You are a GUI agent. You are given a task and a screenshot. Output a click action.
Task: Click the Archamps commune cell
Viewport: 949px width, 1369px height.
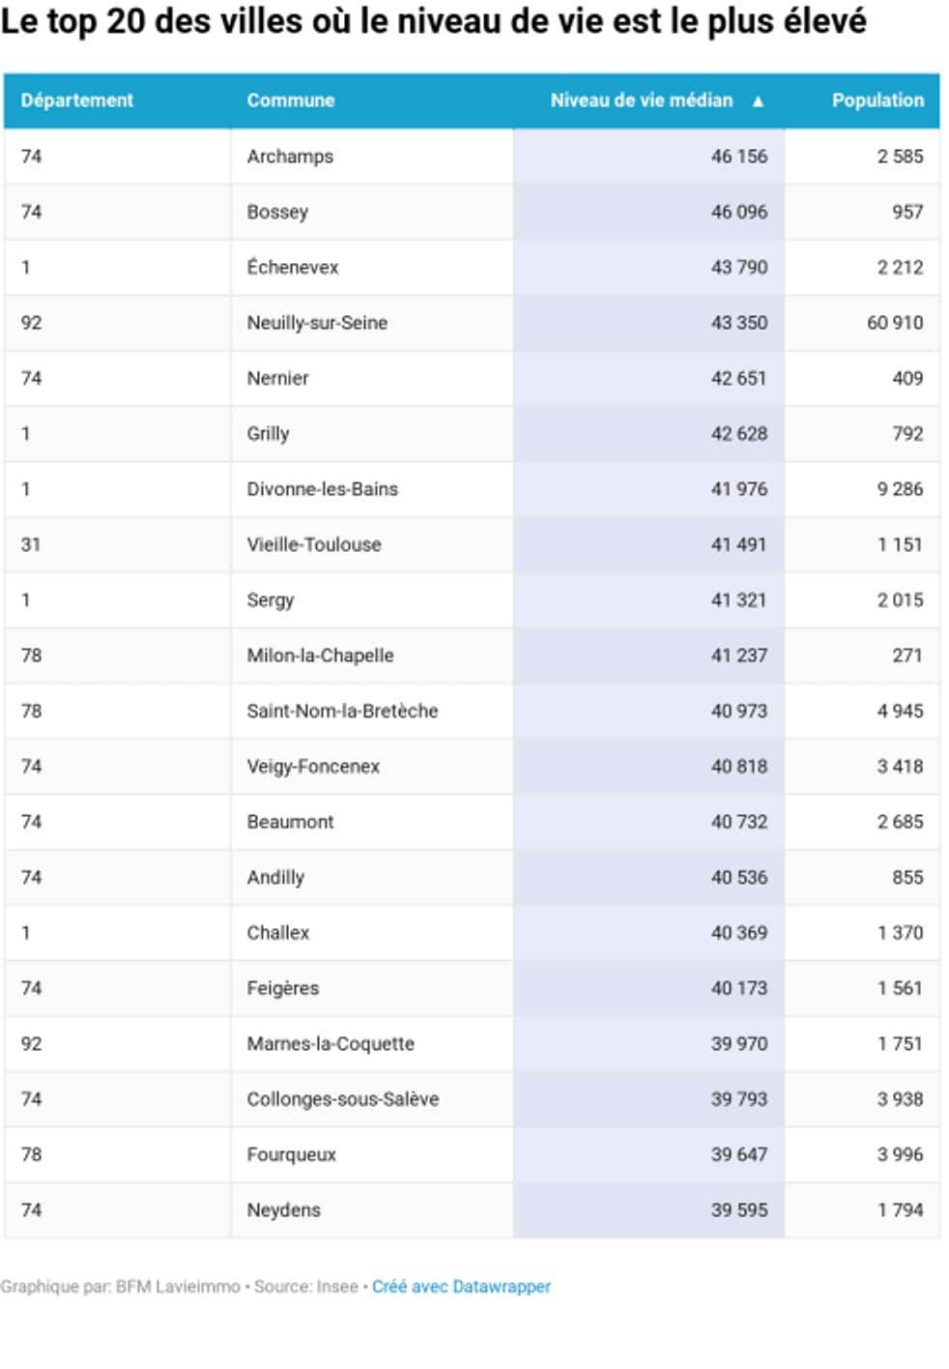290,157
